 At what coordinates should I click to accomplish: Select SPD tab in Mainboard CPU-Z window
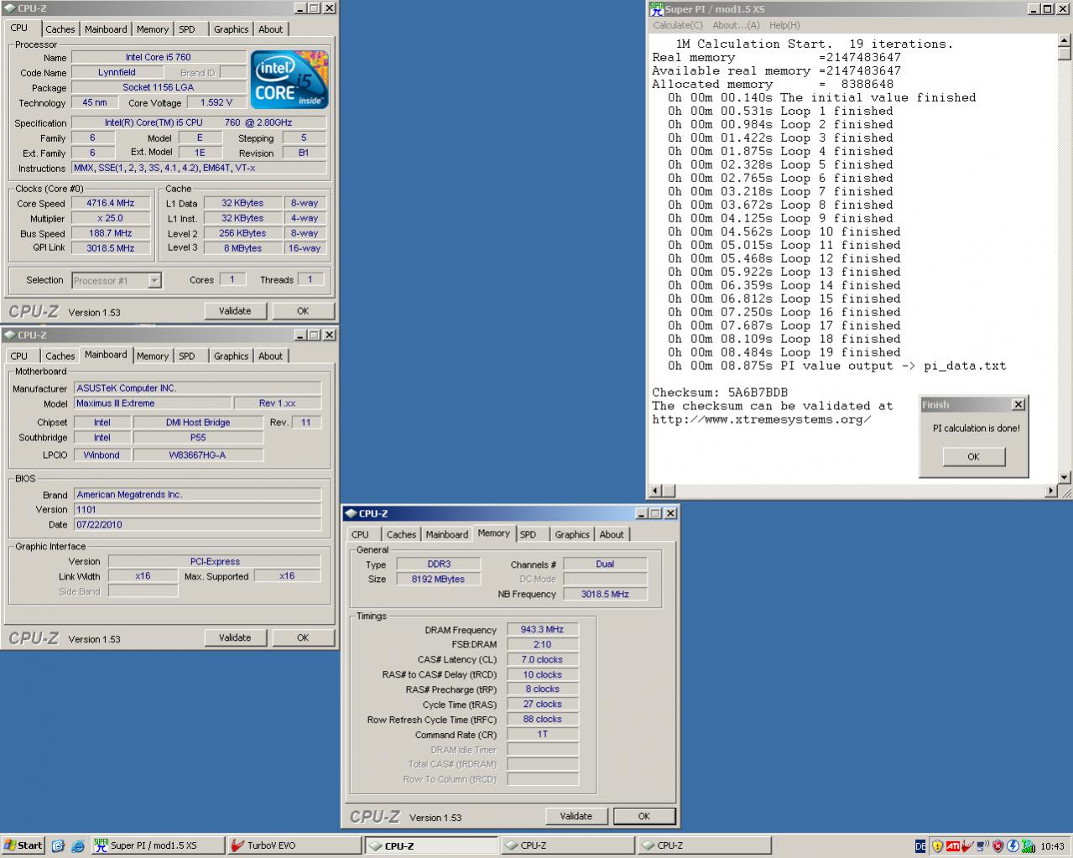pyautogui.click(x=187, y=356)
